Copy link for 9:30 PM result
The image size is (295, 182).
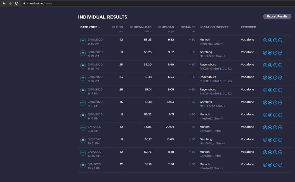tap(265, 40)
